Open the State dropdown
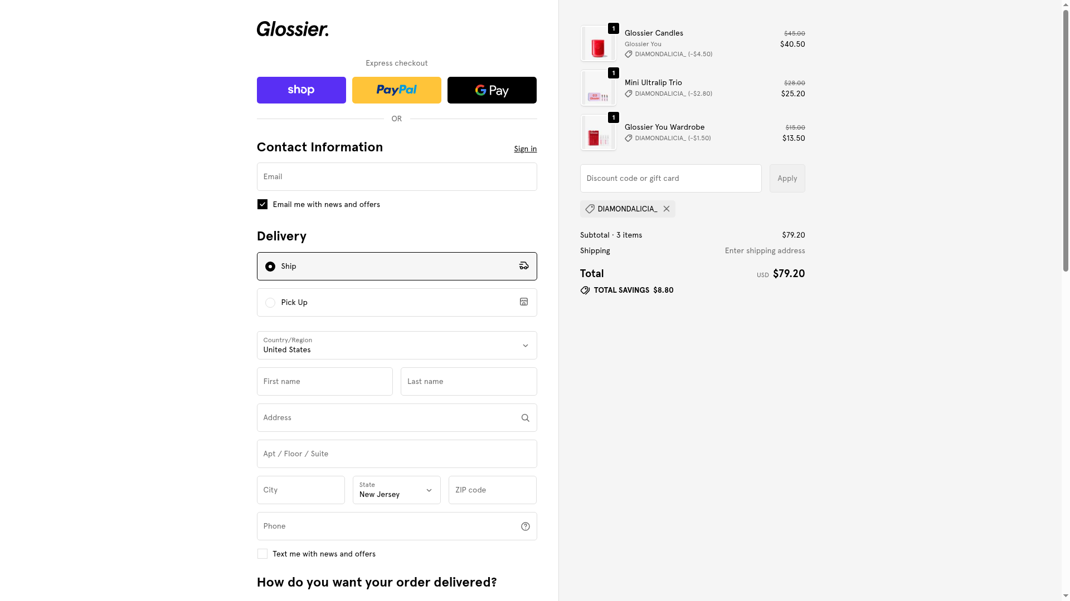Image resolution: width=1070 pixels, height=601 pixels. (396, 490)
